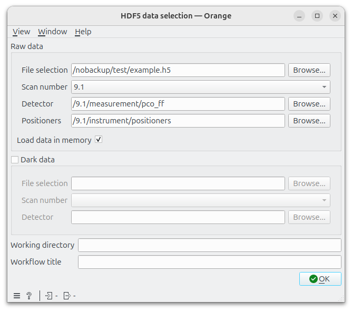Viewport: 352px width, 311px height.
Task: Minimize the HDF5 data selection window
Action: (x=299, y=16)
